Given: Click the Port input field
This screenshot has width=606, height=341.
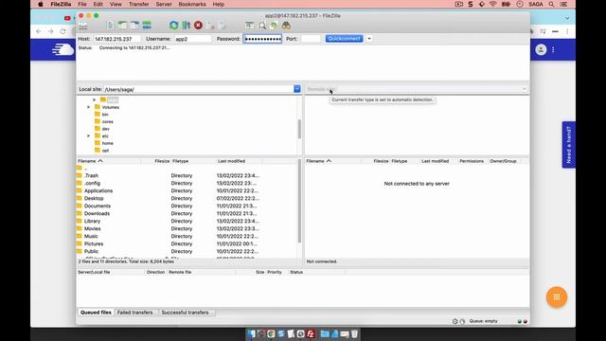Looking at the screenshot, I should [x=311, y=39].
